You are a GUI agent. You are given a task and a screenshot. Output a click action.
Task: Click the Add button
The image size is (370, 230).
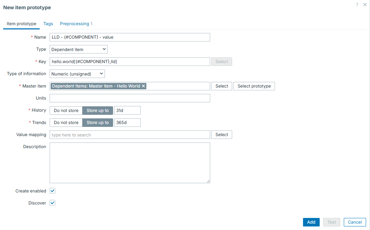pyautogui.click(x=311, y=222)
